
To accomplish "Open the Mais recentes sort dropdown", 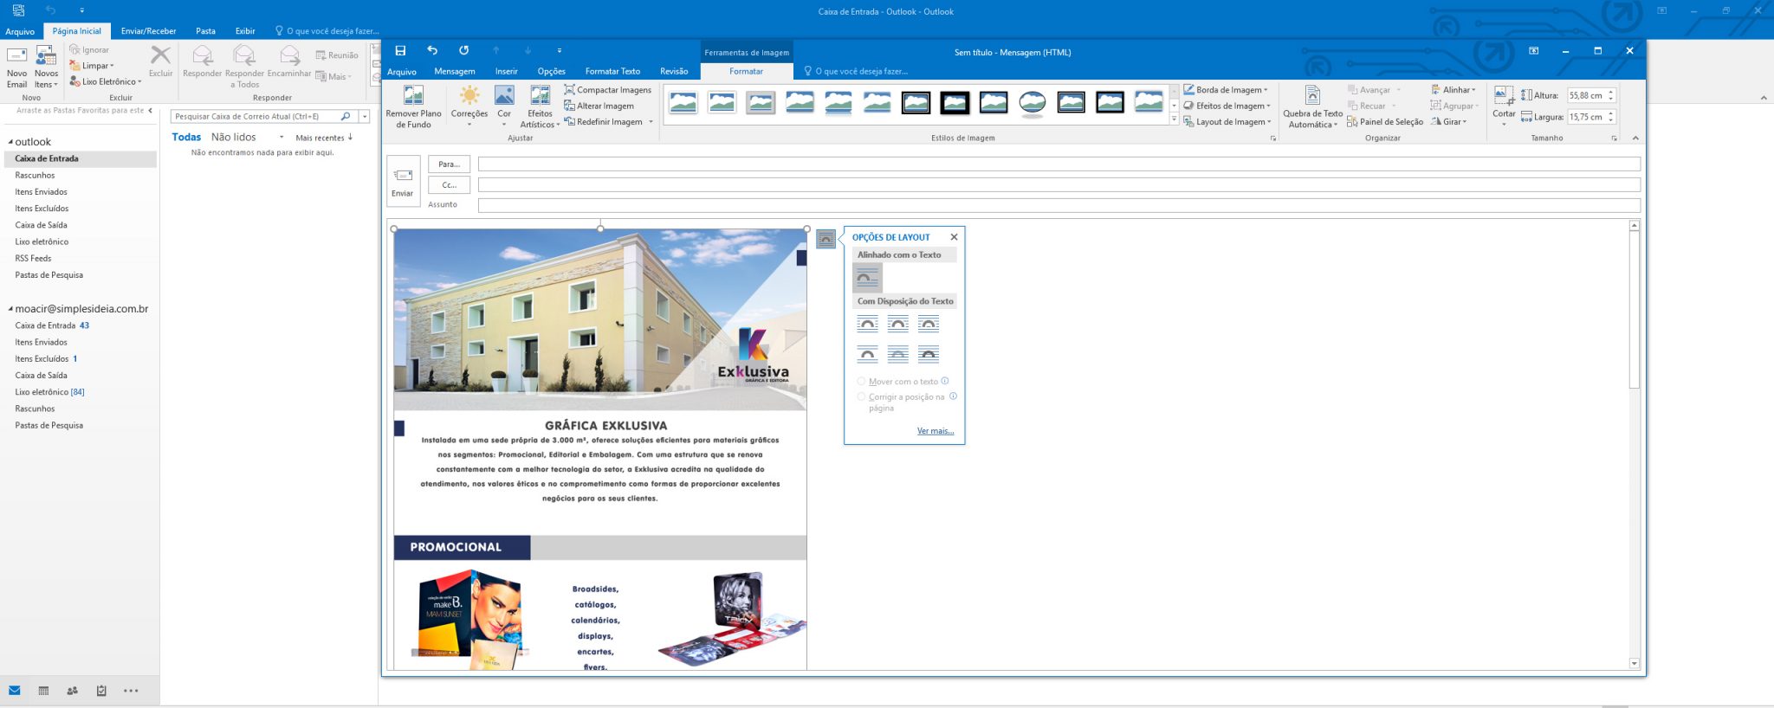I will pyautogui.click(x=324, y=138).
